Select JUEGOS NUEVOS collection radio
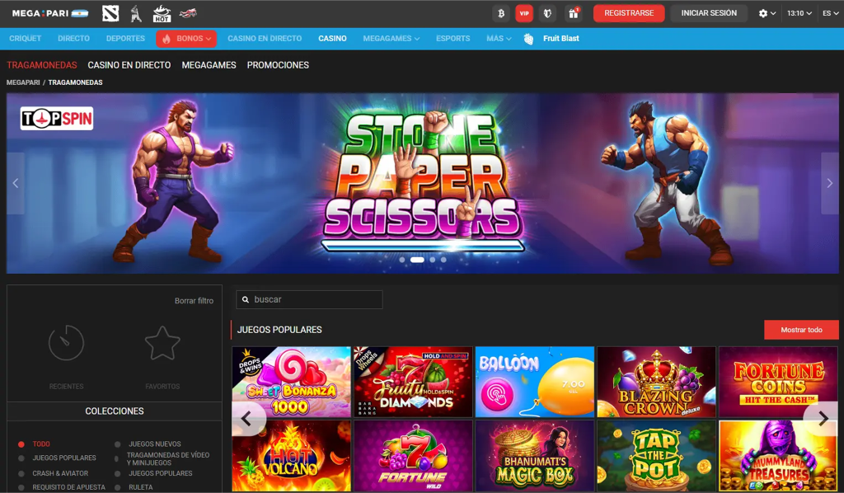 pos(117,444)
